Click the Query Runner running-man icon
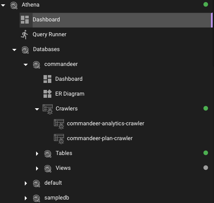Screen dimensions: 214x203 [24, 34]
